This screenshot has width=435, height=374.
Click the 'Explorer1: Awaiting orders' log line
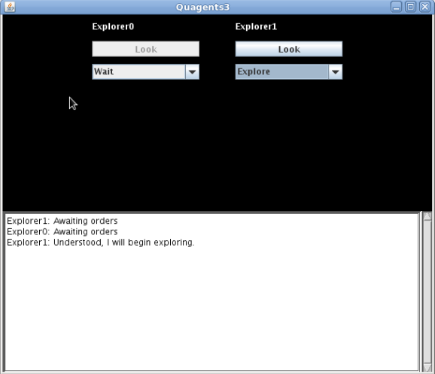tap(62, 221)
